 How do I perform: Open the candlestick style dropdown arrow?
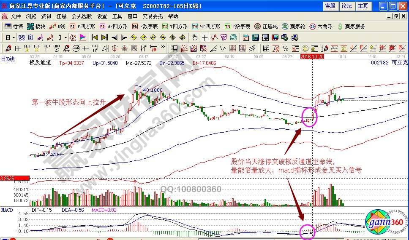(x=65, y=37)
